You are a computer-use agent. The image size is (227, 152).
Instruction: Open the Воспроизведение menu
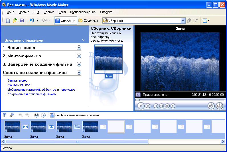point(83,12)
